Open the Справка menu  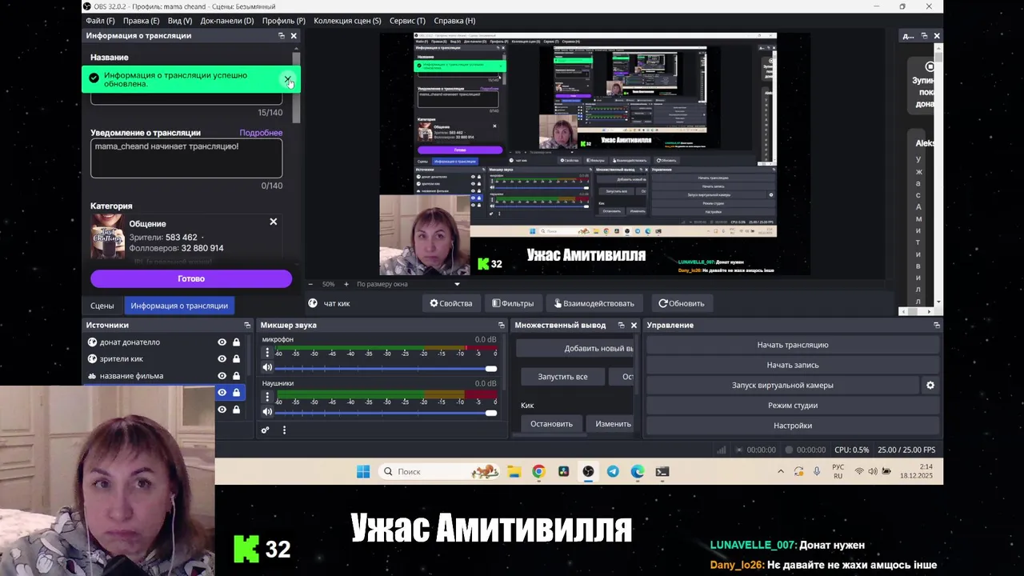454,21
